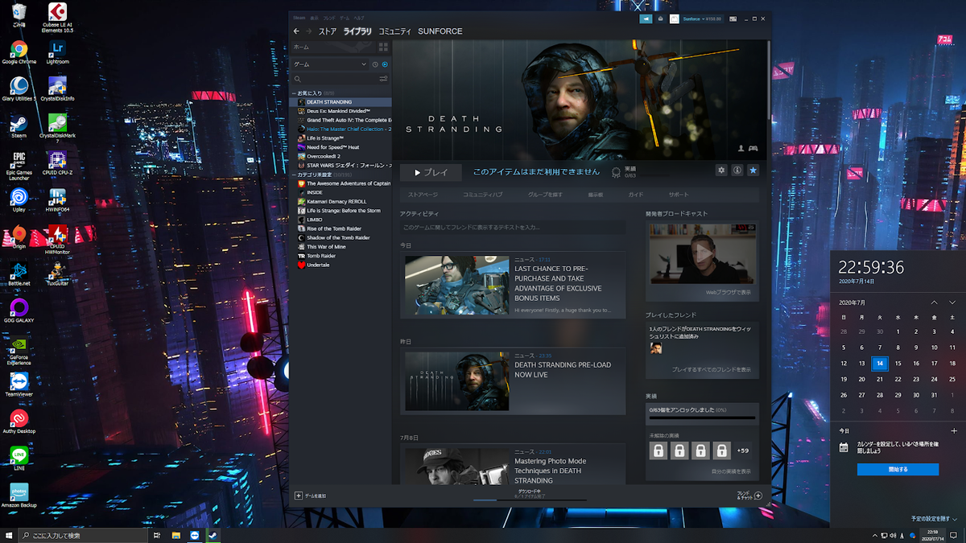Click the friend avatar in played-friends panel
Screen dimensions: 966x543
(x=656, y=348)
